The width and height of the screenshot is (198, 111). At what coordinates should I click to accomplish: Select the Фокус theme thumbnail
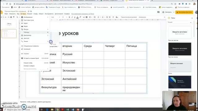tap(180, 82)
